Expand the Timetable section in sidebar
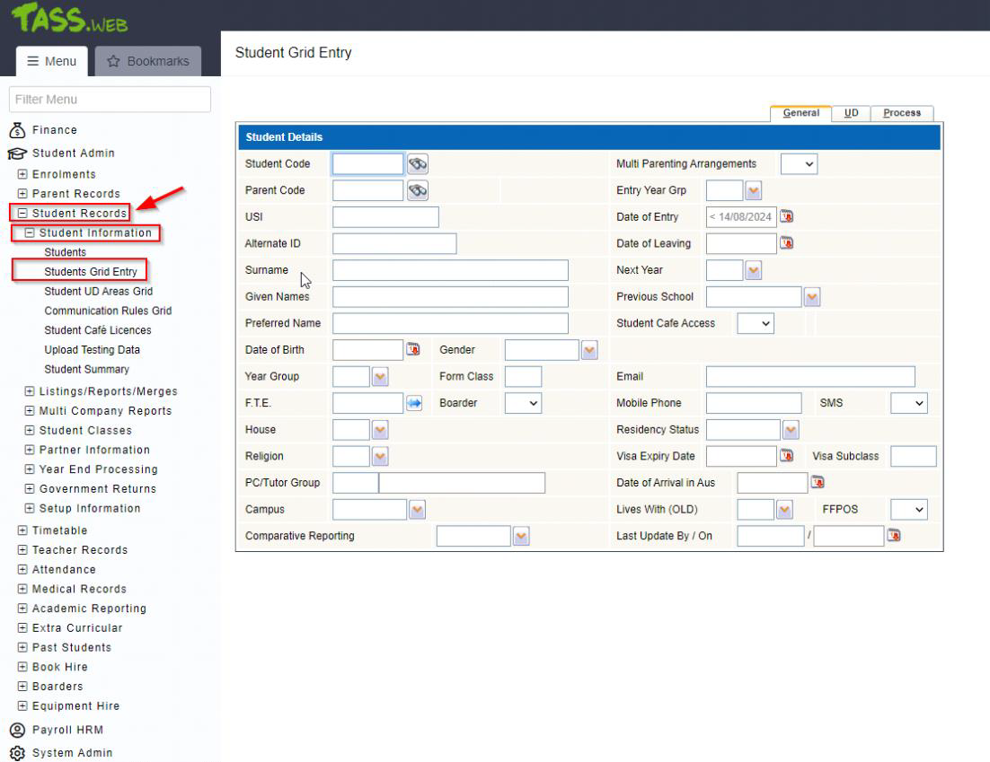This screenshot has height=762, width=990. (x=22, y=530)
